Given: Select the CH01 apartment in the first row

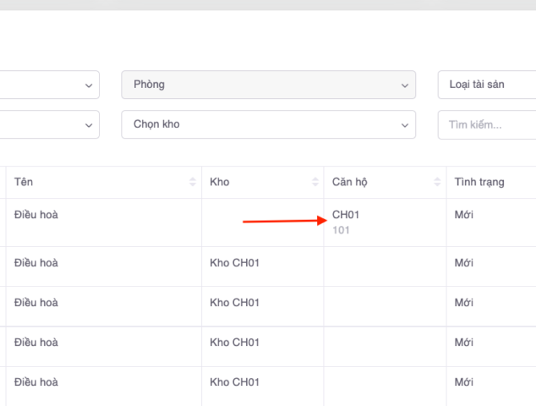Looking at the screenshot, I should pyautogui.click(x=346, y=215).
